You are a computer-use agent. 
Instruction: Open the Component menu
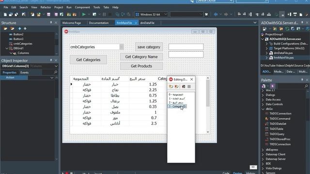click(82, 7)
